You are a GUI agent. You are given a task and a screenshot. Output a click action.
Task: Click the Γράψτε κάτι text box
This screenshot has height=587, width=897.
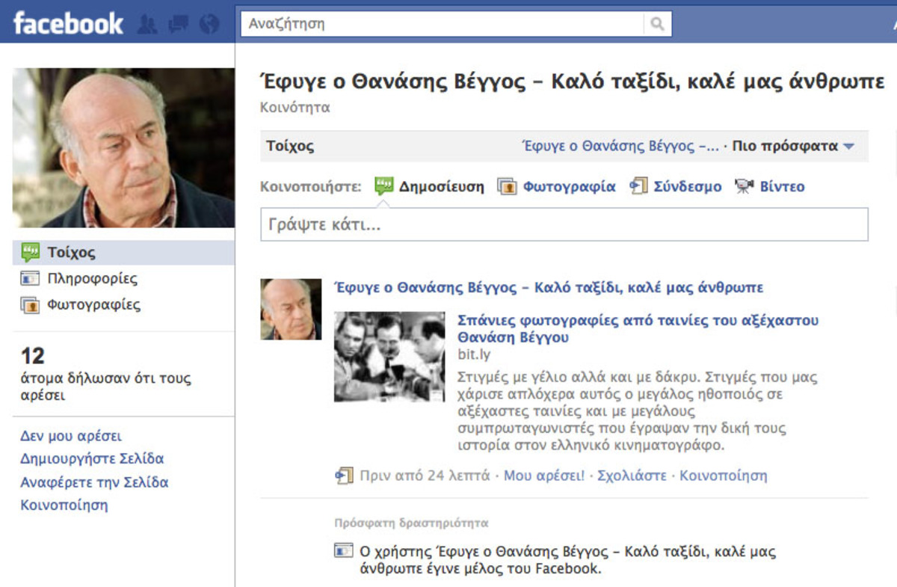click(x=564, y=224)
